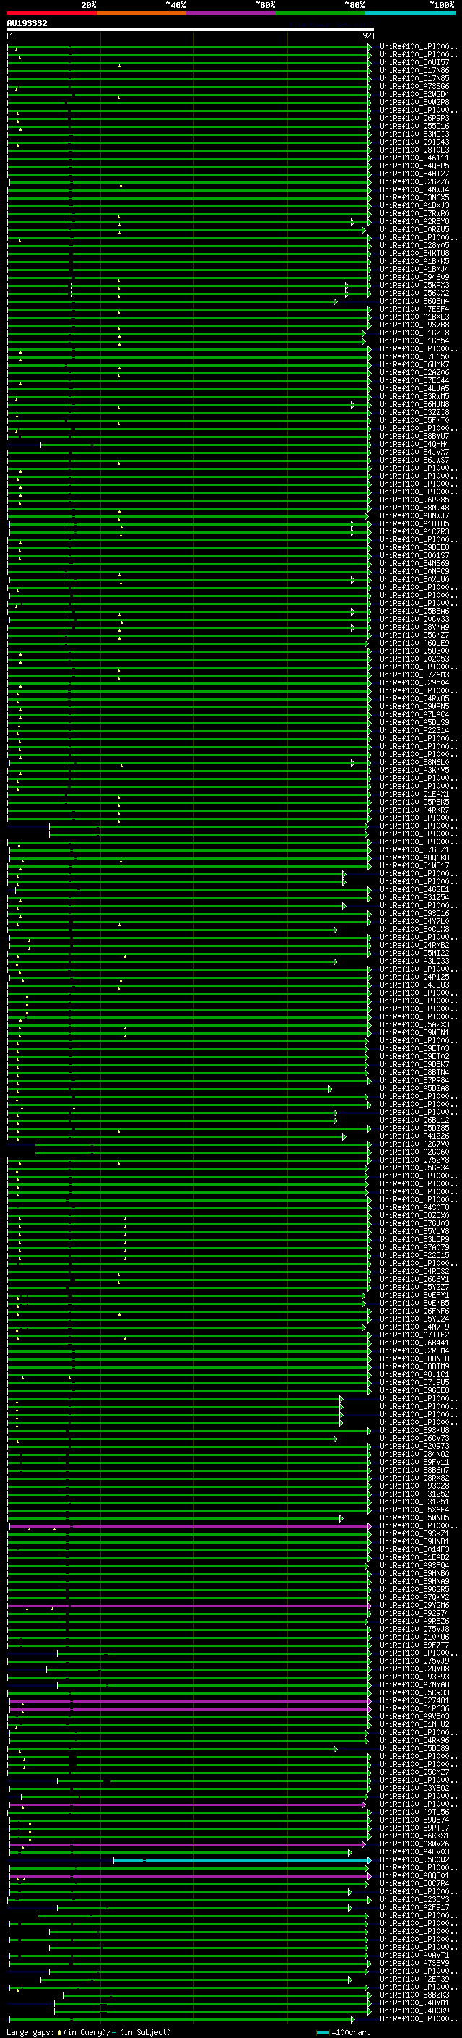
Task: Click the 'Large gaps' legend text
Action: pyautogui.click(x=30, y=2032)
